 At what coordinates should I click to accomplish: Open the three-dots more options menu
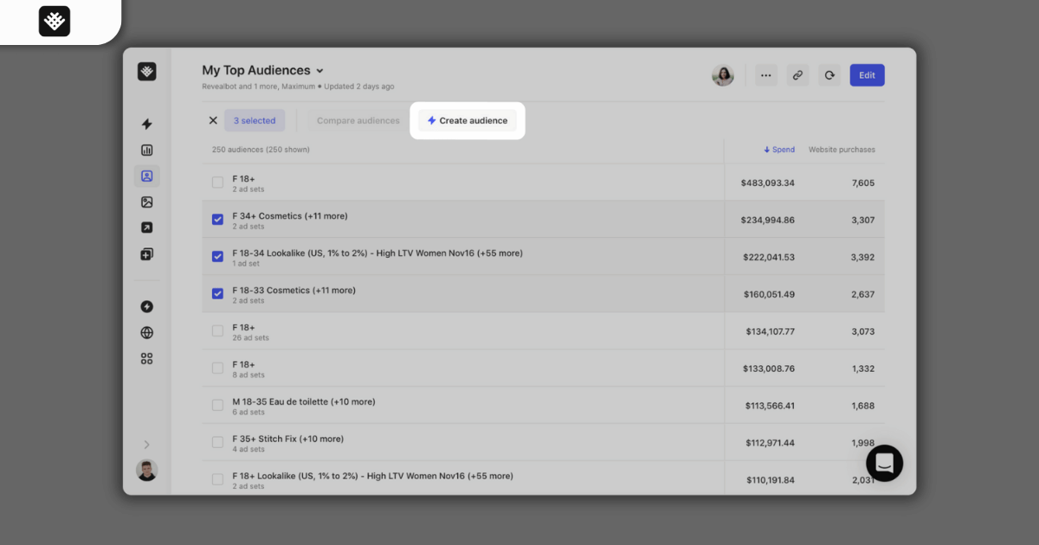click(x=766, y=75)
